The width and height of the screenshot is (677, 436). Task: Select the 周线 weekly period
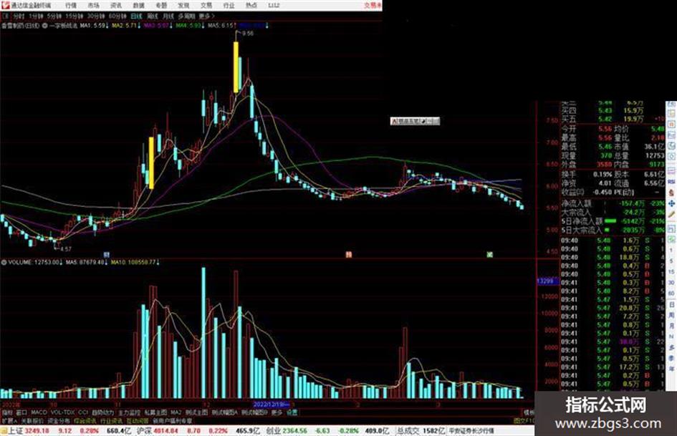[x=153, y=16]
